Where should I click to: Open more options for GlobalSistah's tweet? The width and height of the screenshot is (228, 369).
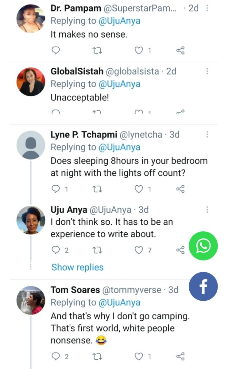(x=207, y=71)
